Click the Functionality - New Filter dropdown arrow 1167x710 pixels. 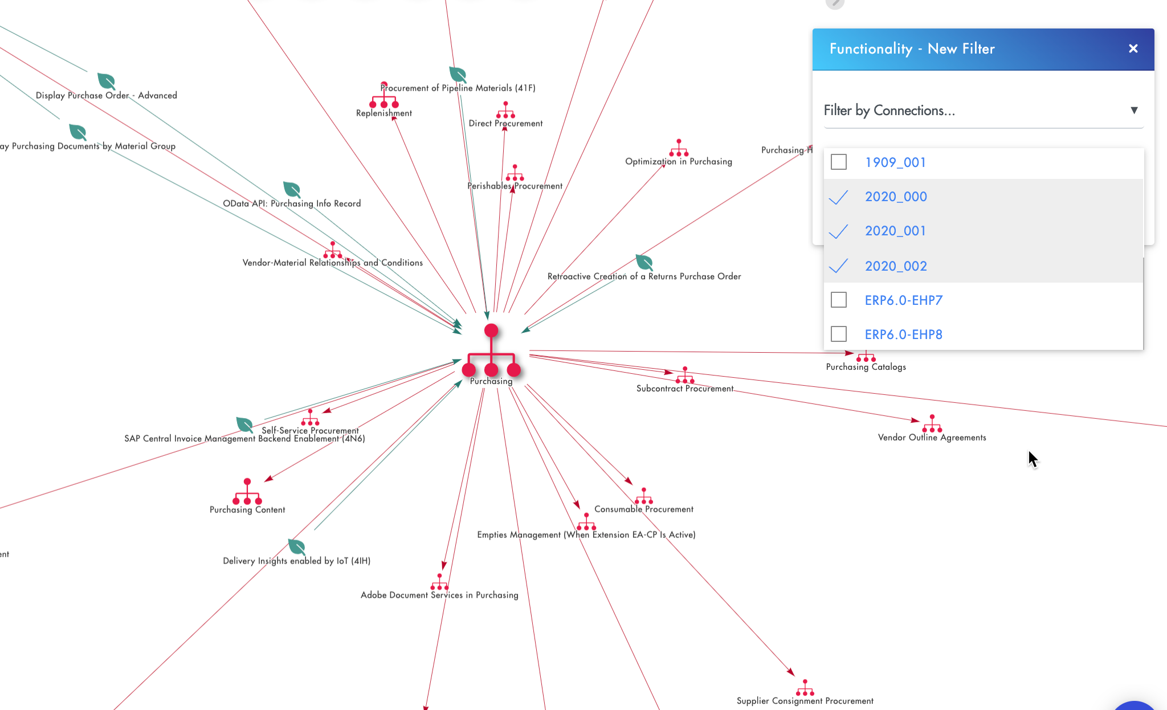pos(1132,109)
